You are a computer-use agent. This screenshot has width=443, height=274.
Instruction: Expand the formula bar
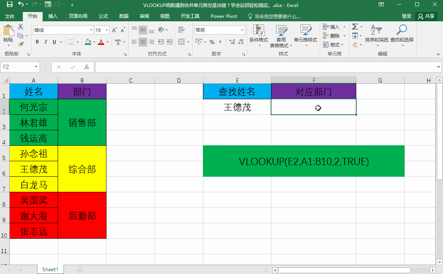pos(438,67)
